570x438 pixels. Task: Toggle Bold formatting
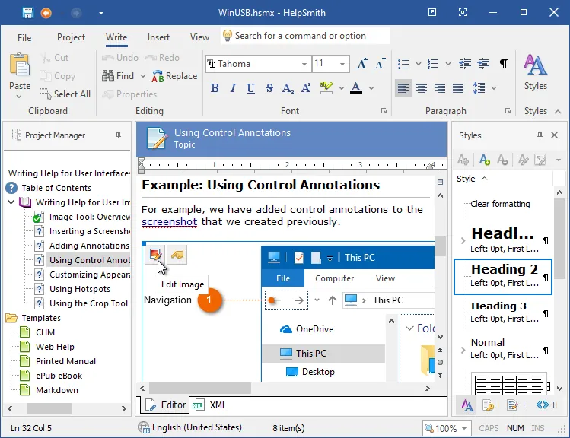coord(215,88)
